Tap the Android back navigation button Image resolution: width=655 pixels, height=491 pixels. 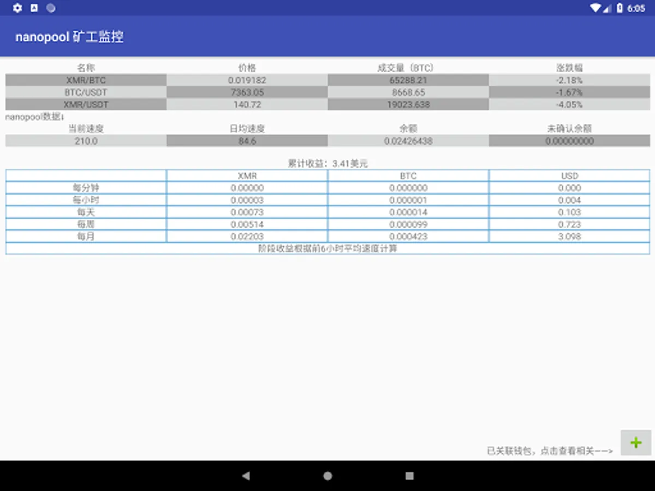point(246,476)
